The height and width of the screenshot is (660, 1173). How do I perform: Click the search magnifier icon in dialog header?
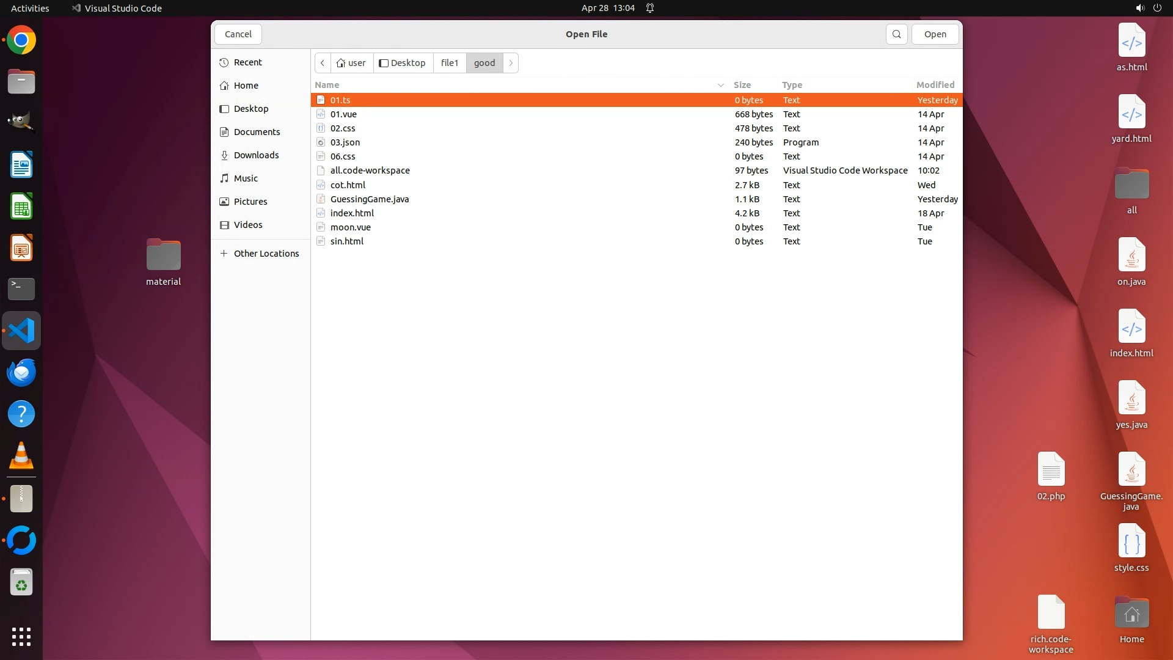click(896, 34)
